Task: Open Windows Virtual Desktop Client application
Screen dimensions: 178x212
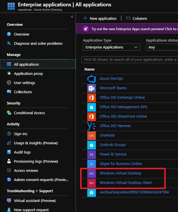Action: pyautogui.click(x=126, y=183)
